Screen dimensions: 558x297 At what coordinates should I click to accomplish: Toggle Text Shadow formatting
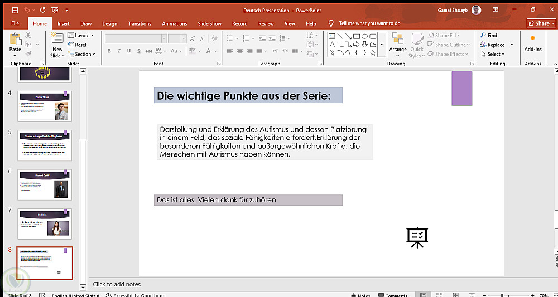[139, 51]
